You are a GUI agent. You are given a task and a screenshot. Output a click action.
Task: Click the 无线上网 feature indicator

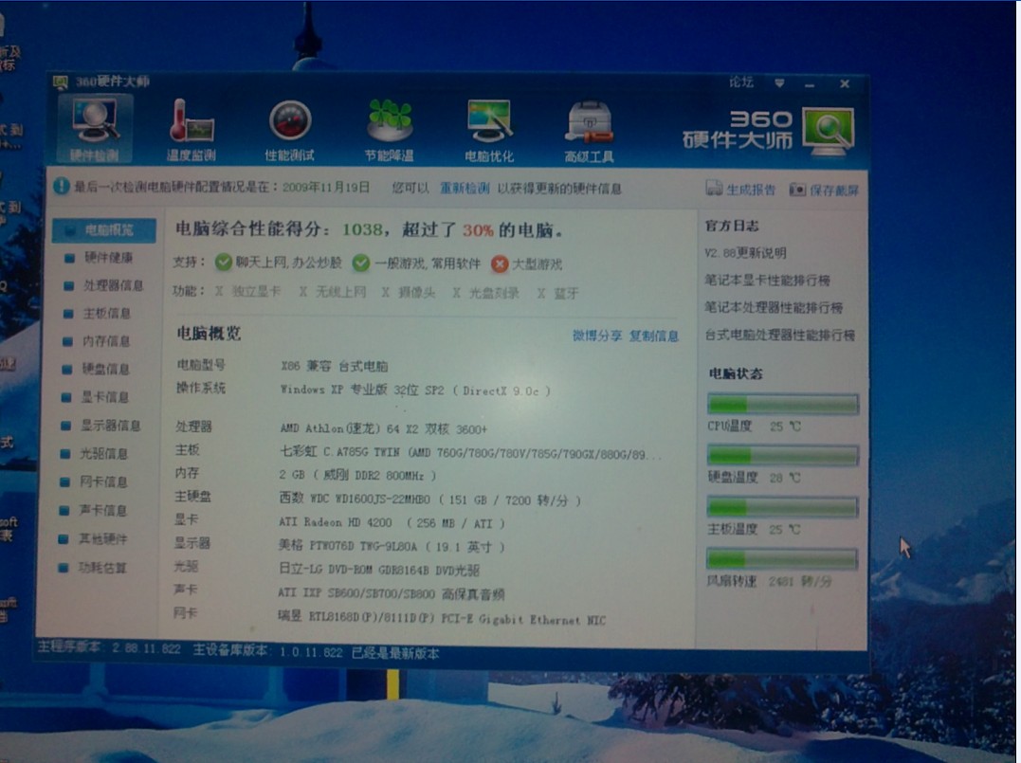click(x=333, y=292)
